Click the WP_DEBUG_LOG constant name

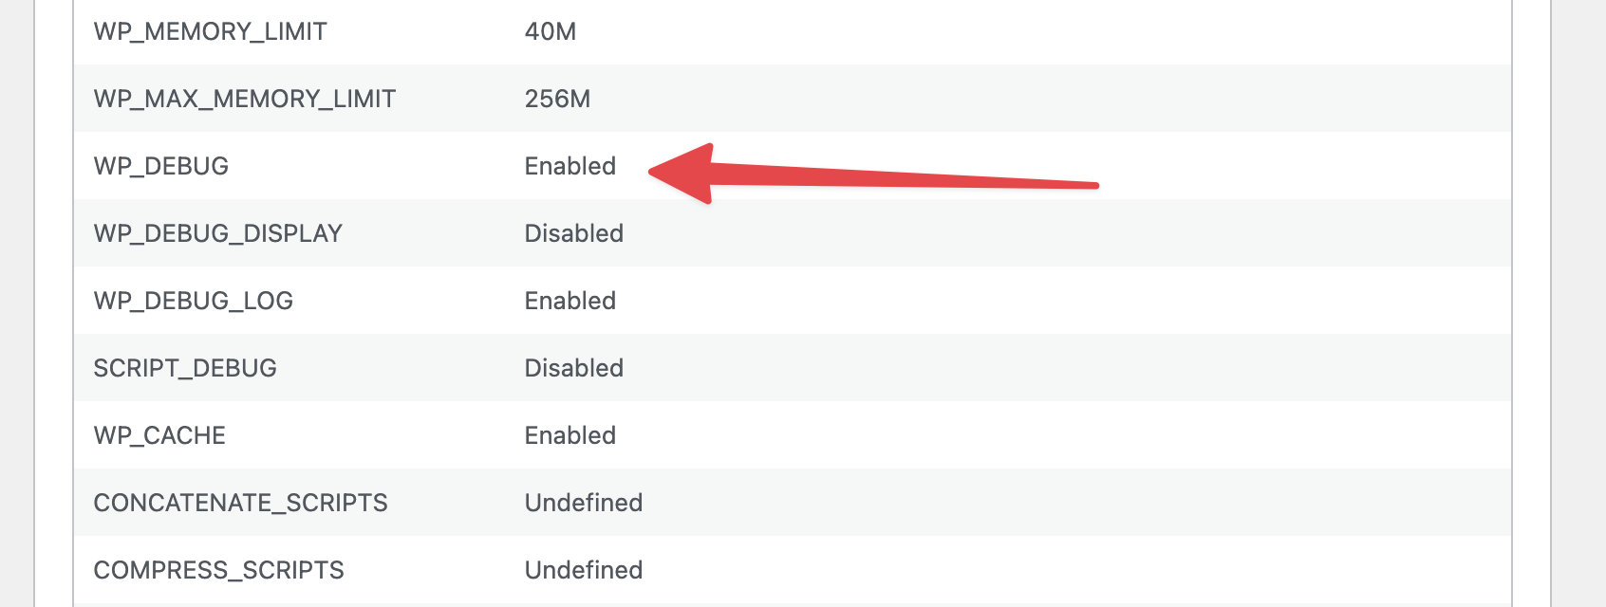point(193,302)
